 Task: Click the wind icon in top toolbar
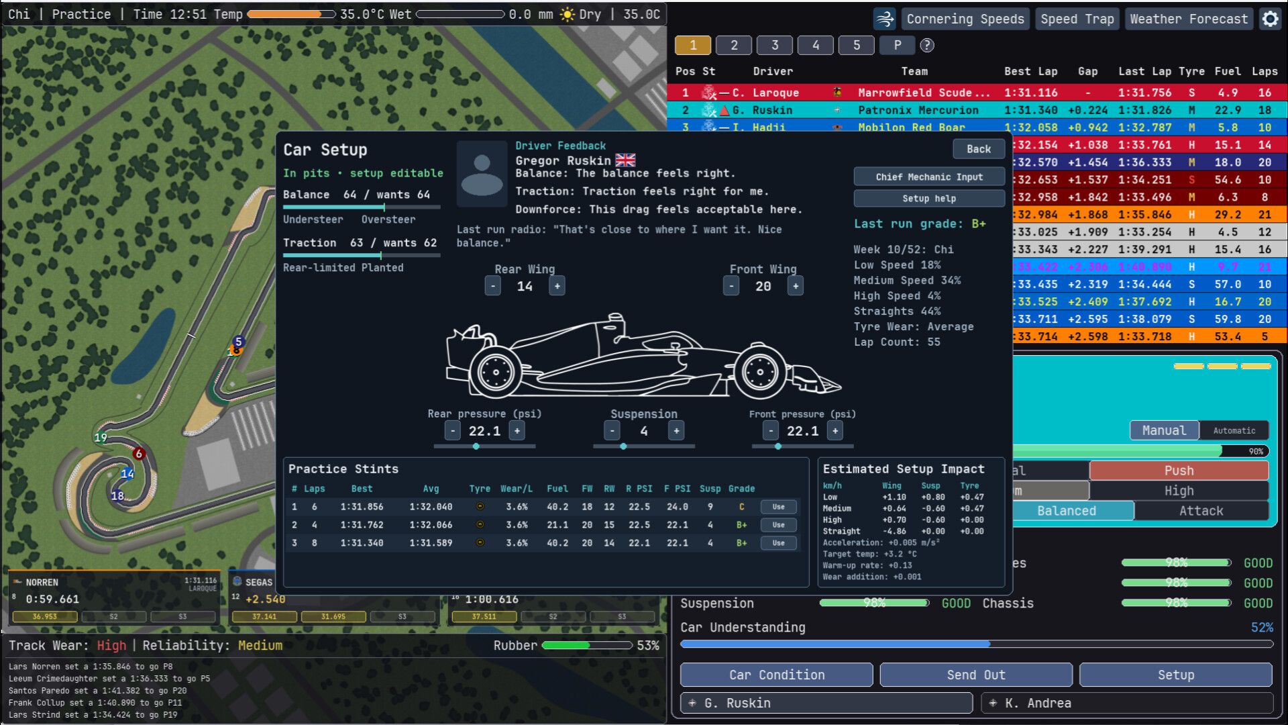[x=885, y=19]
